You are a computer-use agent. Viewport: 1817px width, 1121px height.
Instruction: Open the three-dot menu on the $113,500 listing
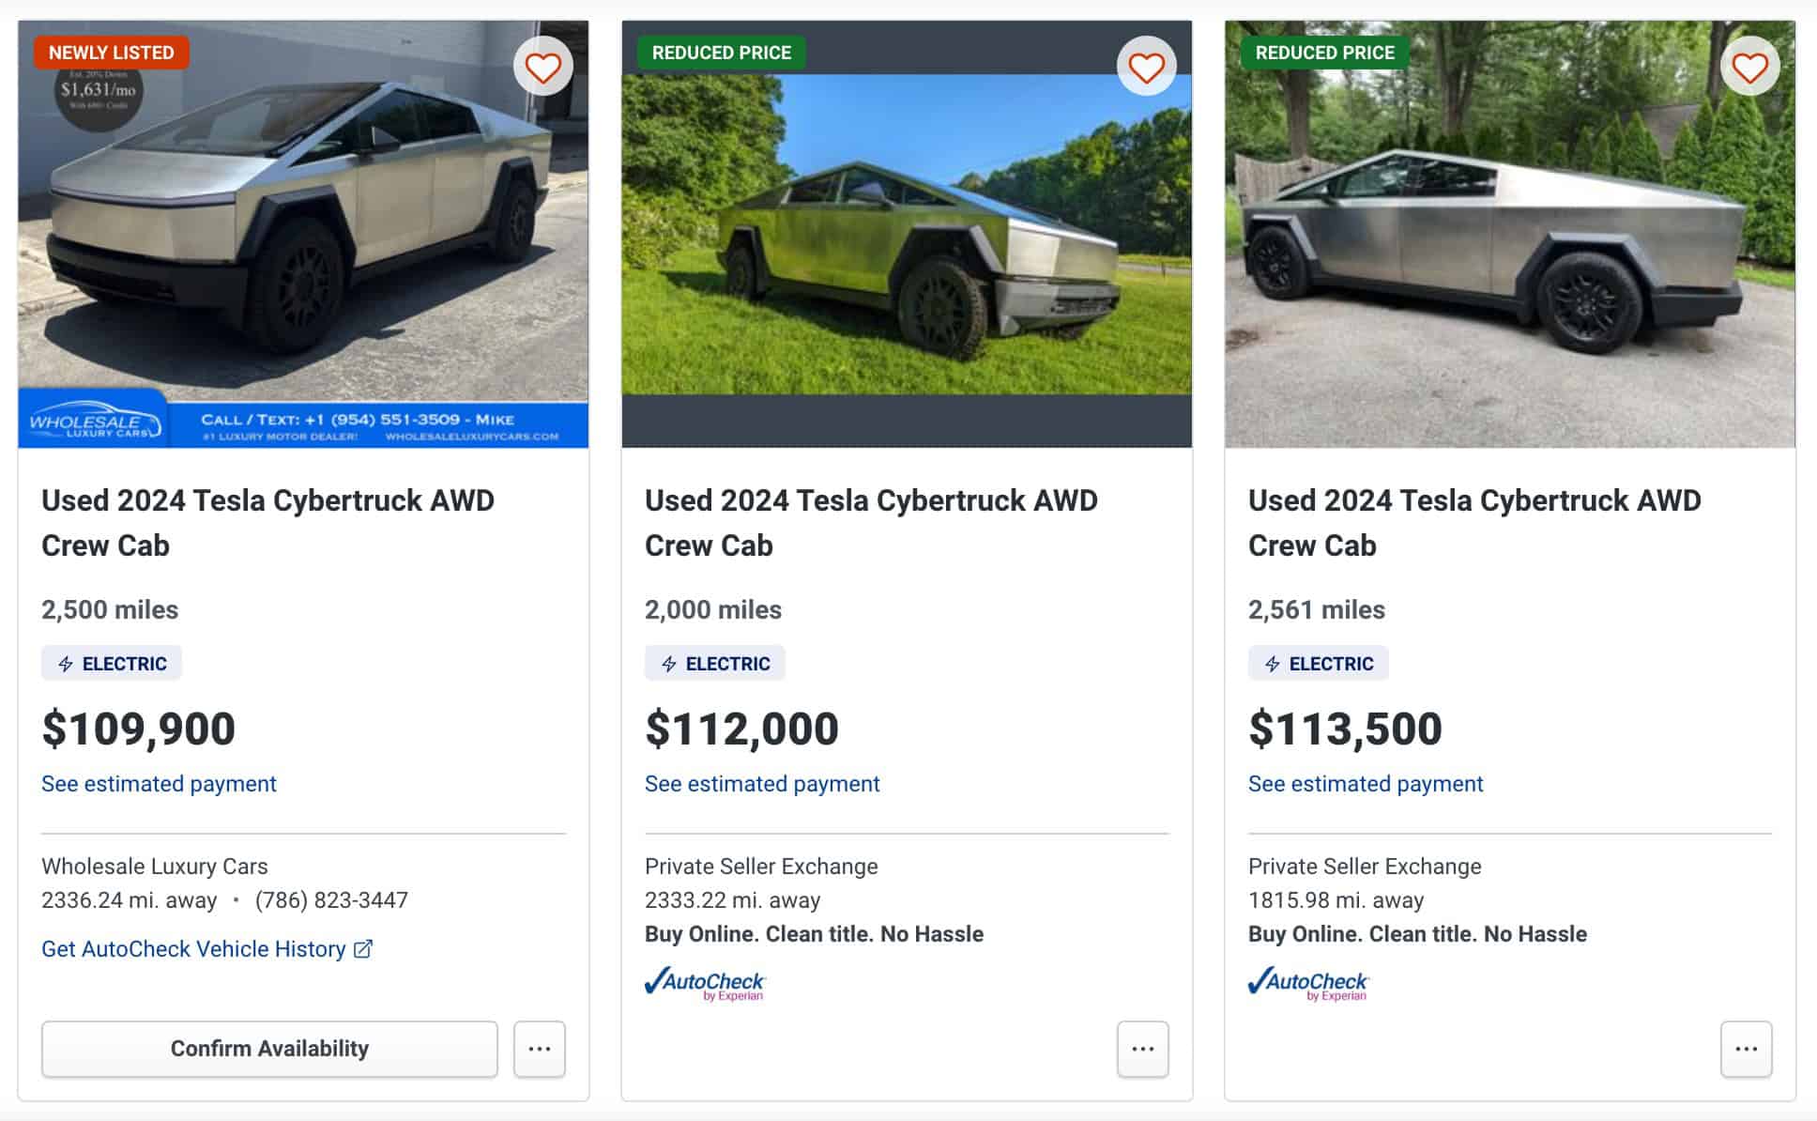1746,1049
